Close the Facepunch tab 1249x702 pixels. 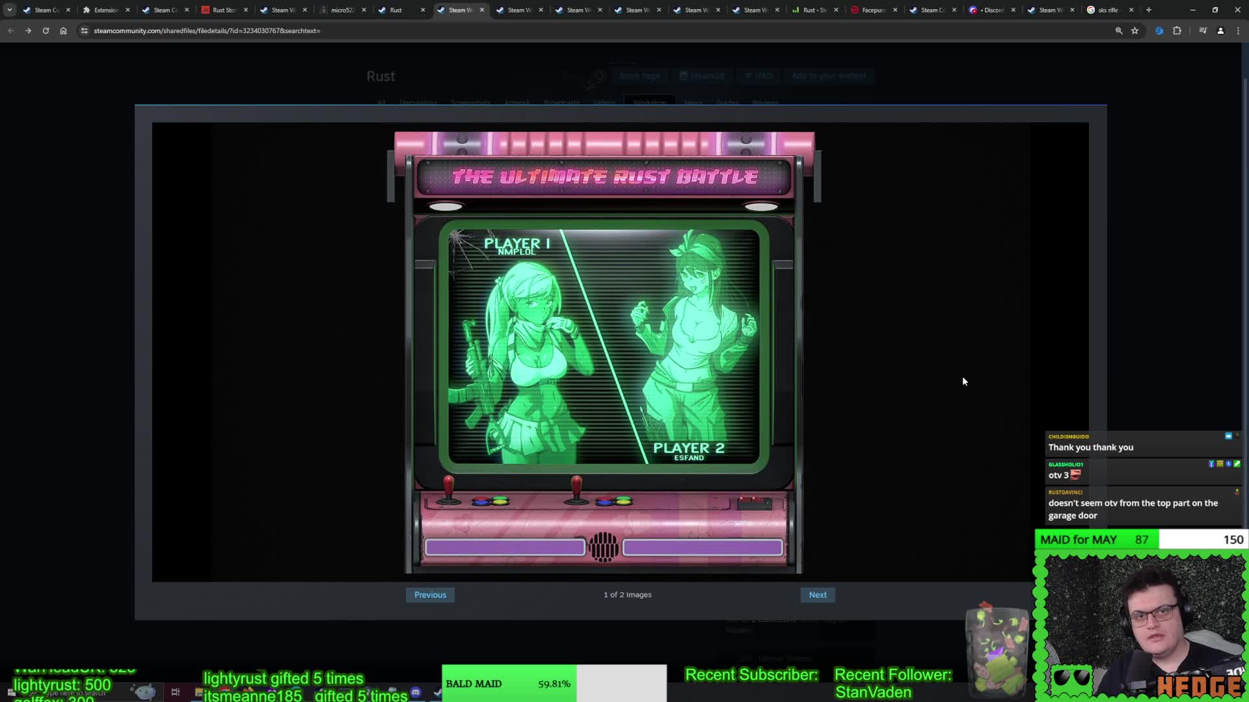pyautogui.click(x=895, y=10)
